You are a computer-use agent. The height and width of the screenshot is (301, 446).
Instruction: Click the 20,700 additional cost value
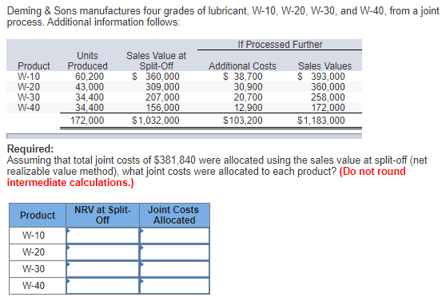click(248, 97)
